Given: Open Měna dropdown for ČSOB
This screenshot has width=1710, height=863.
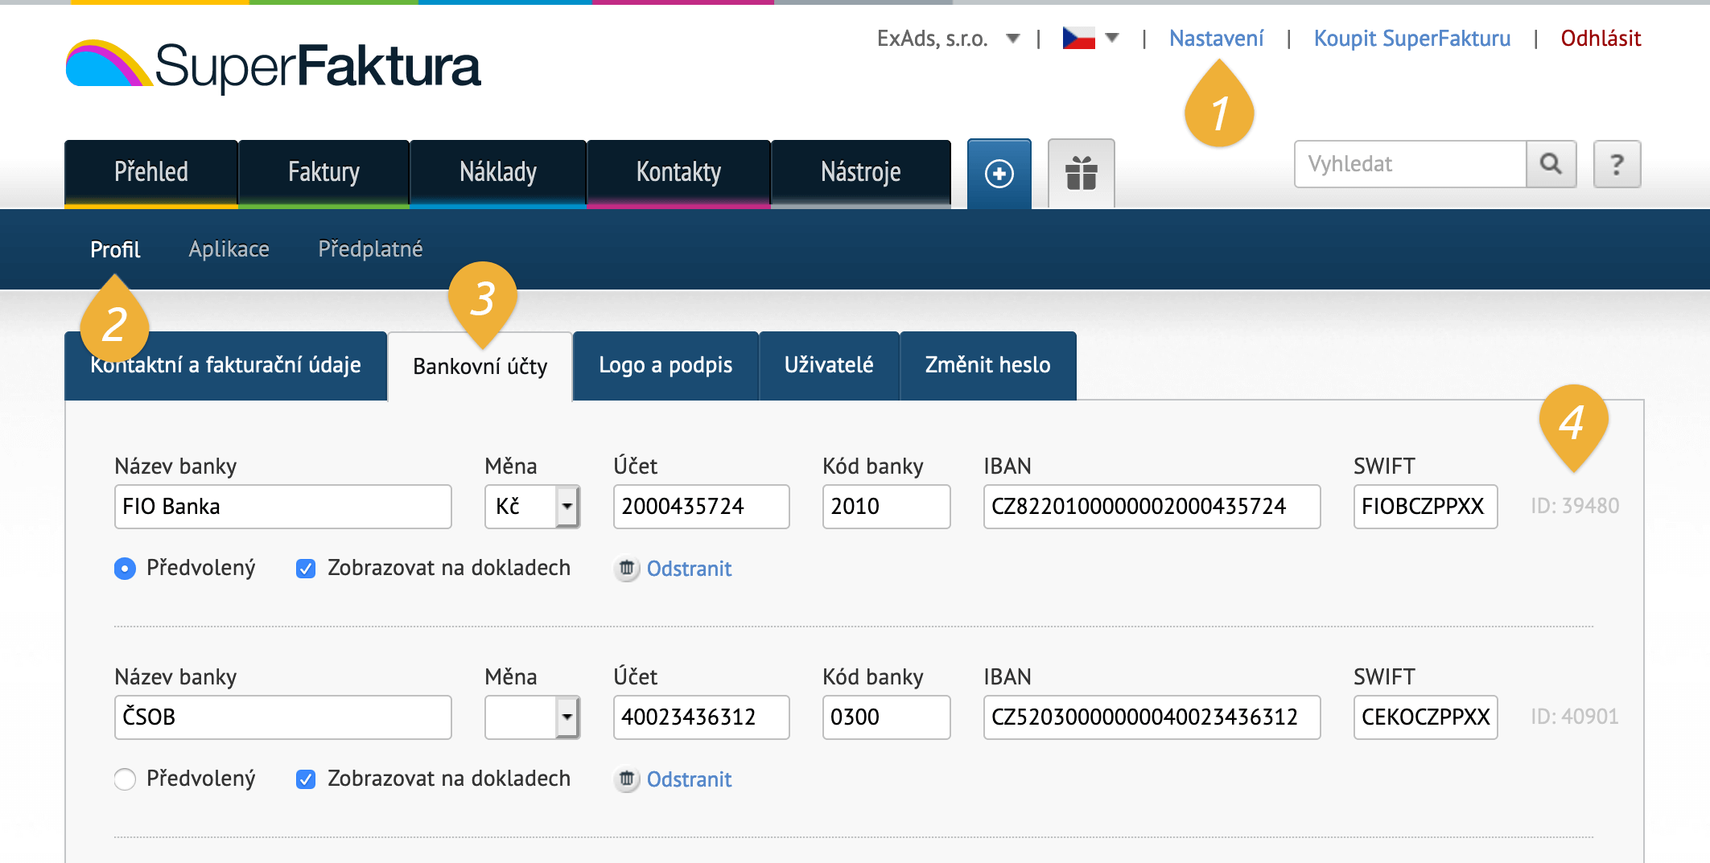Looking at the screenshot, I should (x=532, y=717).
